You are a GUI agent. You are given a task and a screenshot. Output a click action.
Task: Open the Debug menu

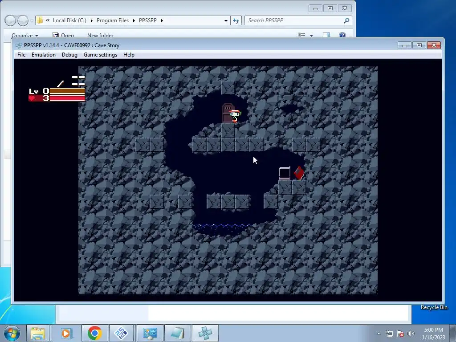69,55
